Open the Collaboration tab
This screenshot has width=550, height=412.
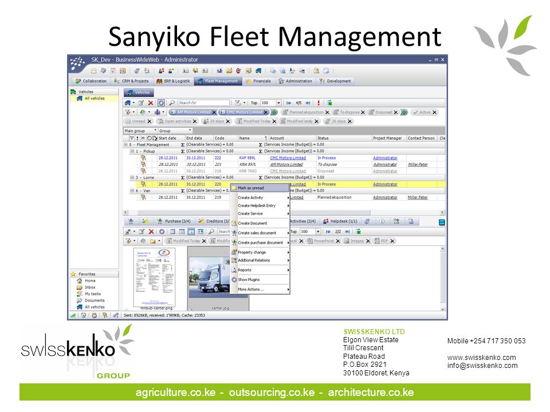click(x=91, y=81)
